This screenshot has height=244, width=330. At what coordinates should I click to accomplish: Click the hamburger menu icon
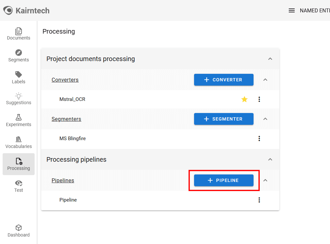292,10
